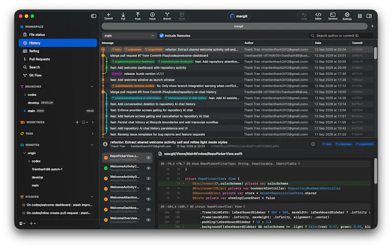Screen dimensions: 392x248
Task: Collapse the Branches section chevron
Action: point(92,86)
